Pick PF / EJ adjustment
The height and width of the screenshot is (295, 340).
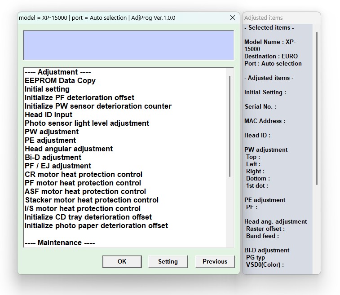[58, 166]
